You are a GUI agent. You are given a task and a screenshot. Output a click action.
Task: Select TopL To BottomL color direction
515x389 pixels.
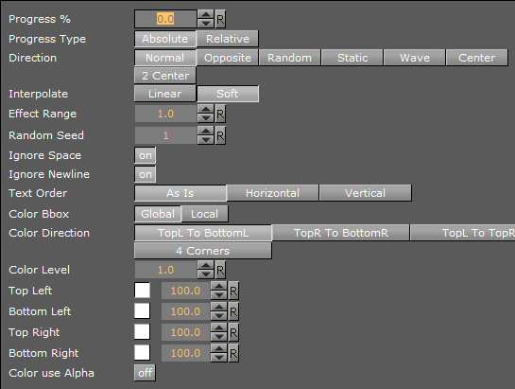pyautogui.click(x=203, y=233)
